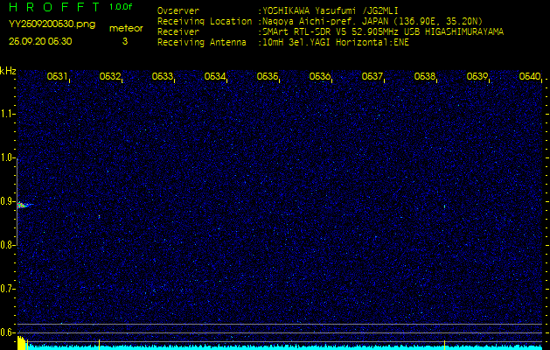This screenshot has height=350, width=550.
Task: Select the 0537 time marker
Action: (x=372, y=77)
